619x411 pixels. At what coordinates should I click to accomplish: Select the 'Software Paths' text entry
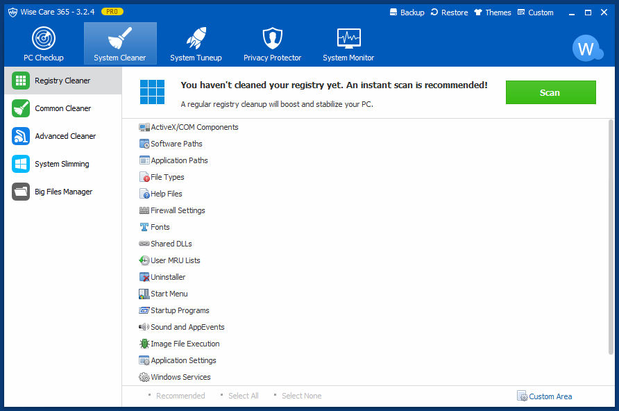pyautogui.click(x=176, y=144)
